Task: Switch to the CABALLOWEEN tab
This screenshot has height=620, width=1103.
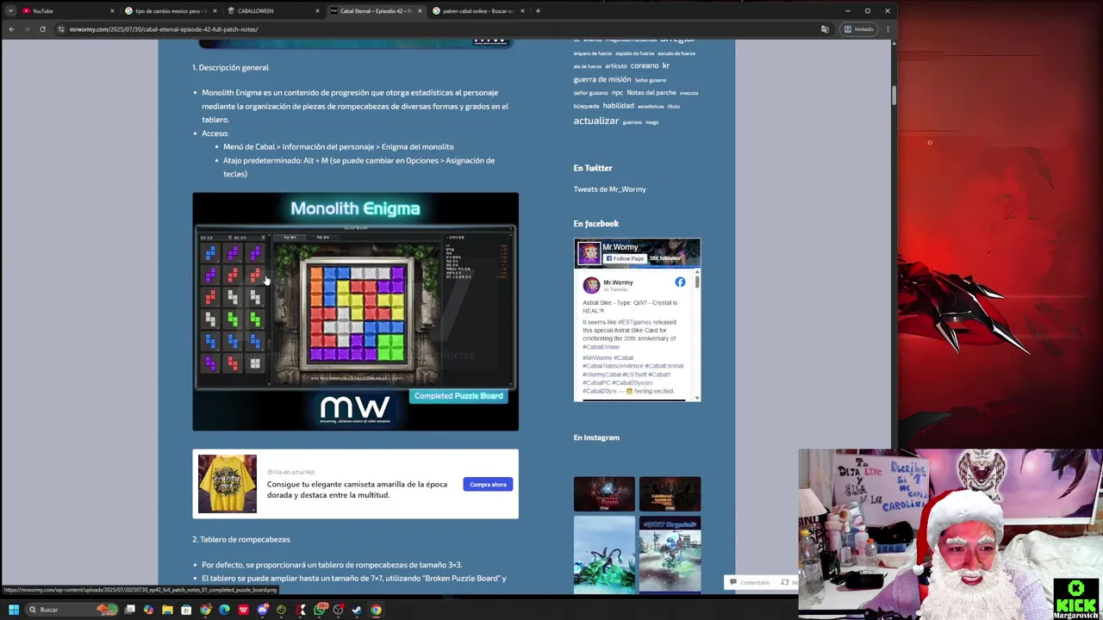Action: [272, 11]
